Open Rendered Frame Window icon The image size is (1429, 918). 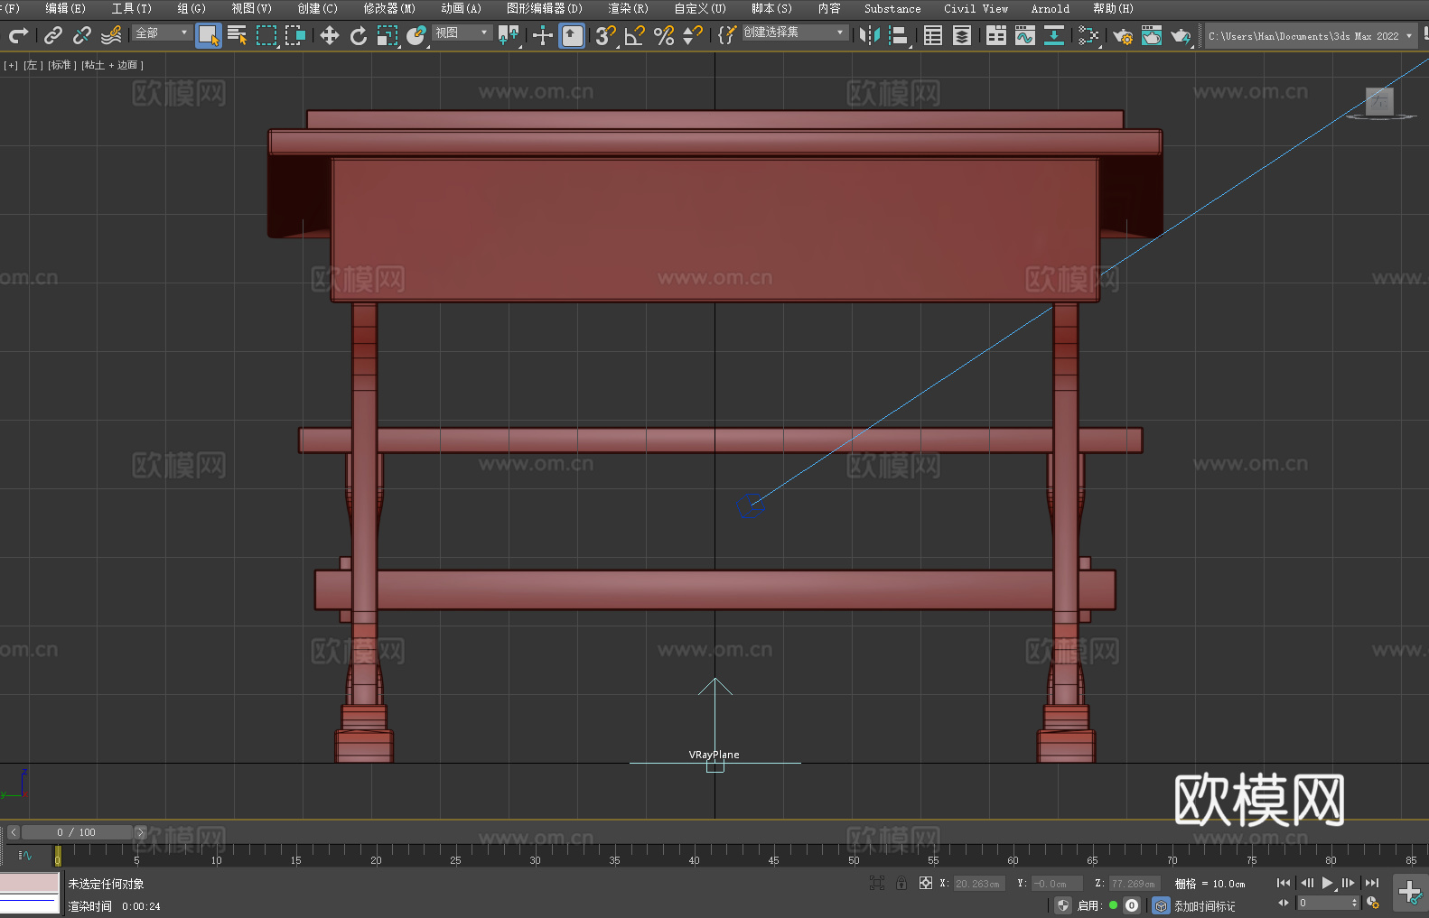pyautogui.click(x=1152, y=35)
